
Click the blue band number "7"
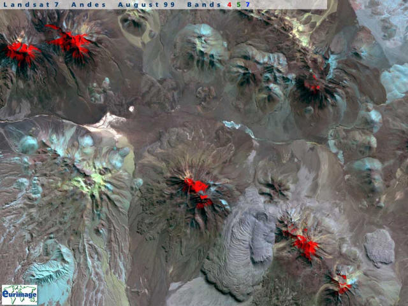248,4
